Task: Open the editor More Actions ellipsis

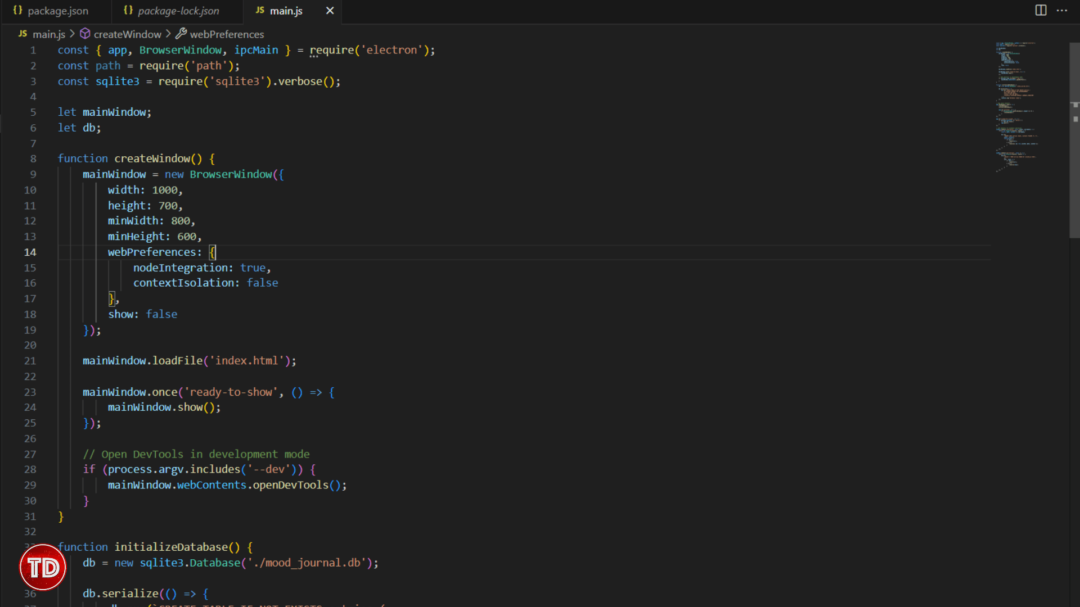Action: (x=1062, y=10)
